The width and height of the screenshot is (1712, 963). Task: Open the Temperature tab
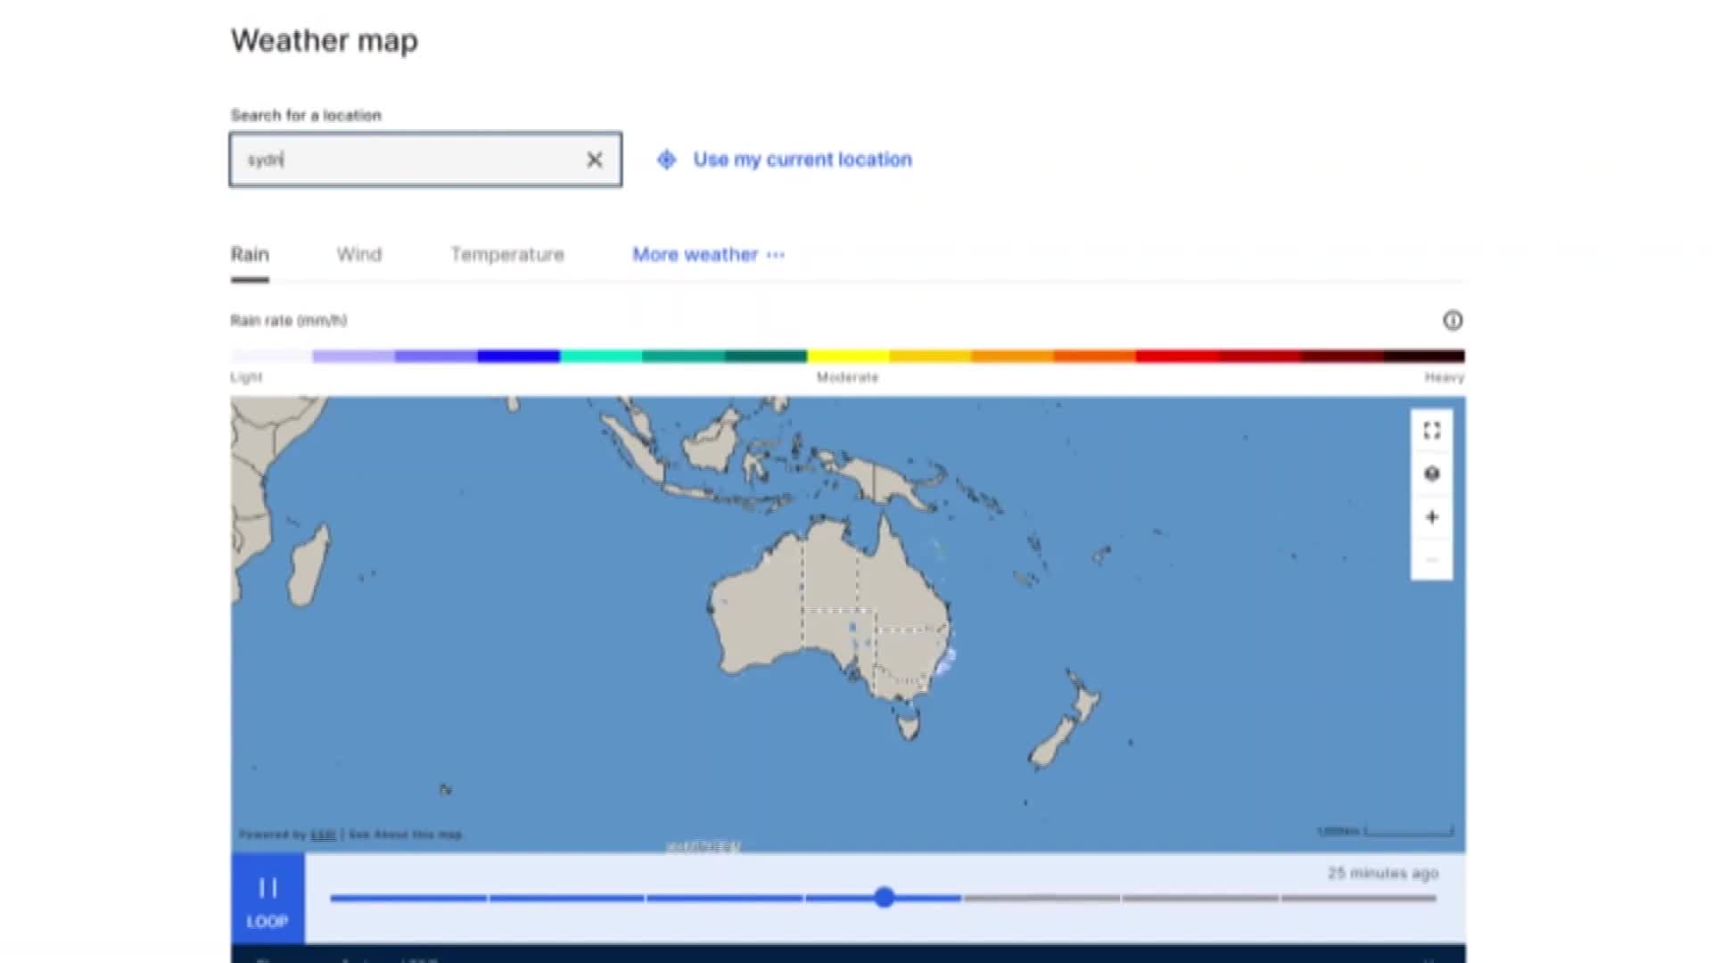pos(507,255)
